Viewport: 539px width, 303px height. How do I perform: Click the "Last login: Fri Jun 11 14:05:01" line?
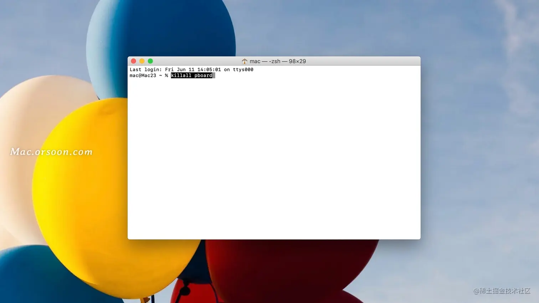click(191, 70)
